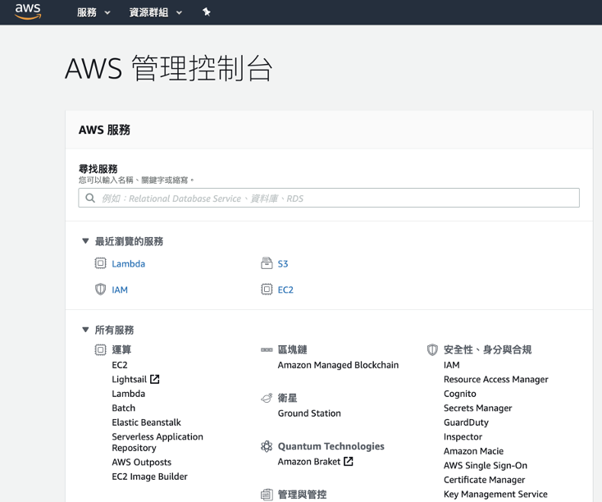Click the IAM shield icon in recent services
The height and width of the screenshot is (502, 602).
point(100,290)
